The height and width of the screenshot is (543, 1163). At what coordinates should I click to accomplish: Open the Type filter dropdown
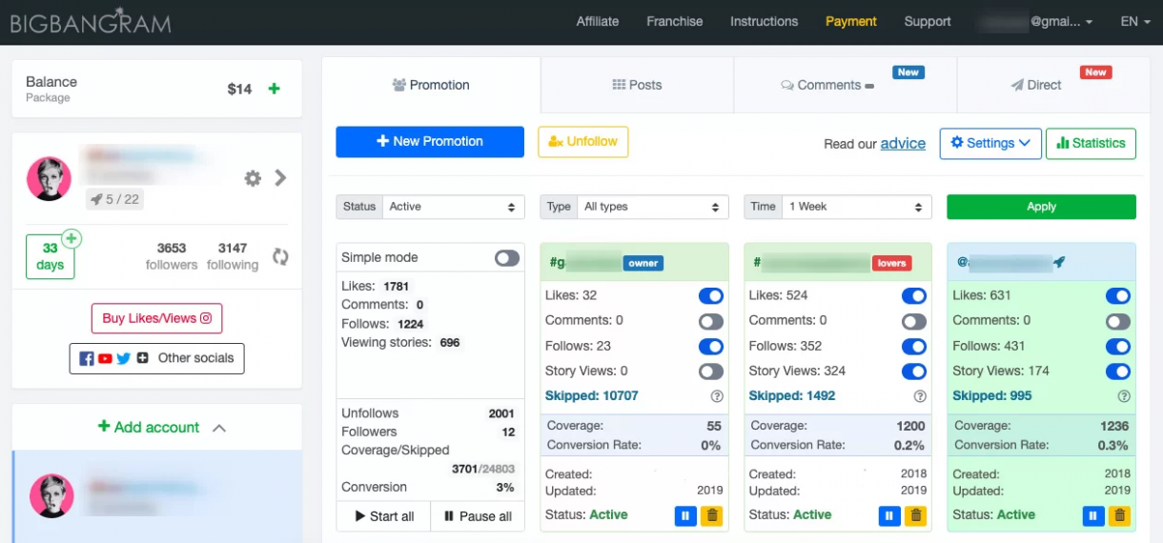653,207
